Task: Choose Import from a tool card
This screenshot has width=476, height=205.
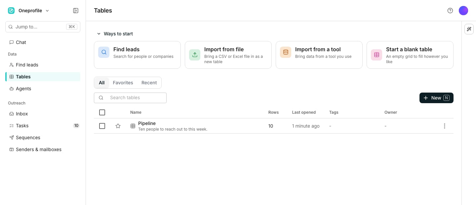Action: [319, 55]
